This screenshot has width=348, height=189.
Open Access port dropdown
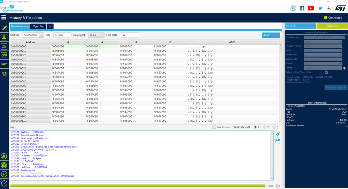[323, 55]
